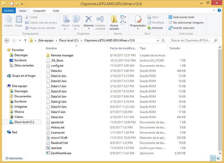Select Disco local (C:) in sidebar
This screenshot has width=224, height=163.
coord(22,122)
